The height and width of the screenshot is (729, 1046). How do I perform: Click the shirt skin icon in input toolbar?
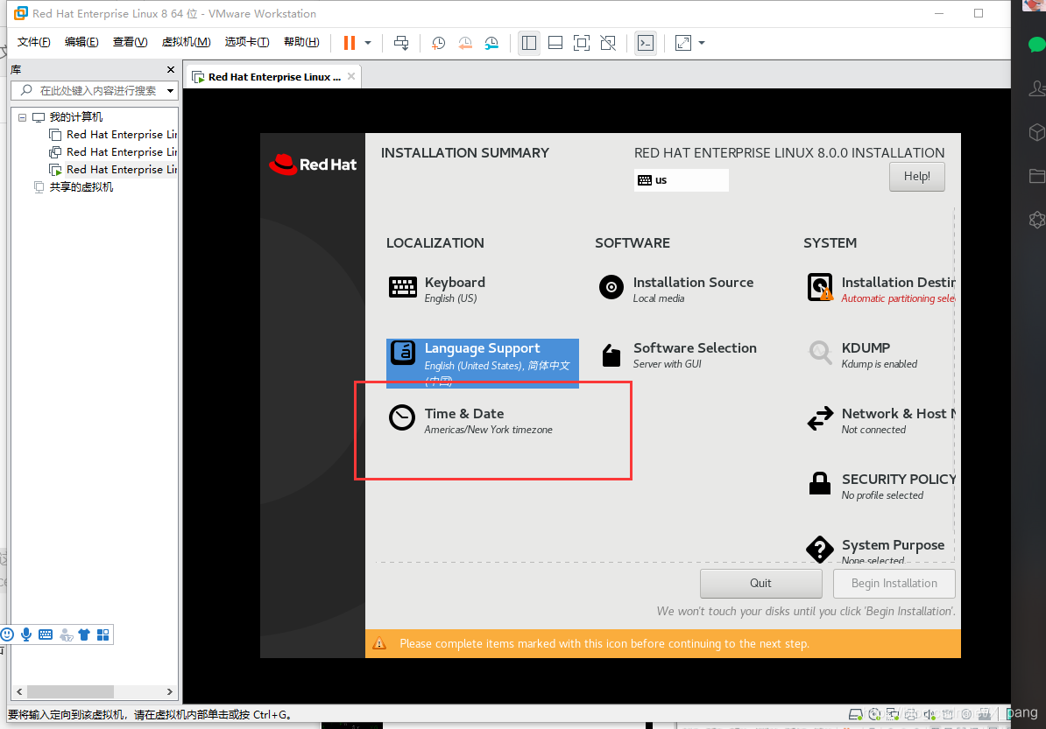pos(84,634)
